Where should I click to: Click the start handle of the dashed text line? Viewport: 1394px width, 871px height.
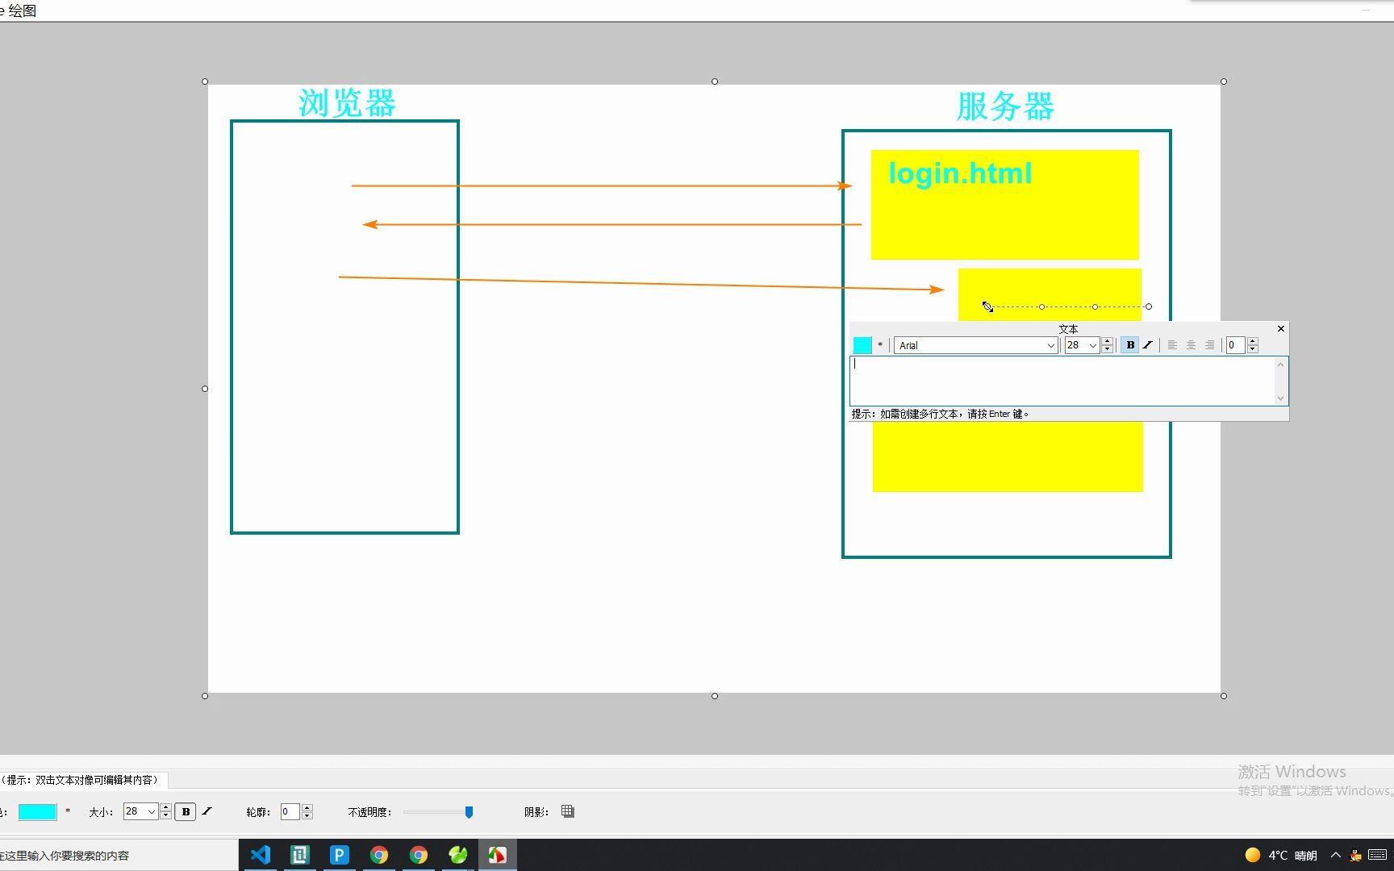(x=988, y=306)
